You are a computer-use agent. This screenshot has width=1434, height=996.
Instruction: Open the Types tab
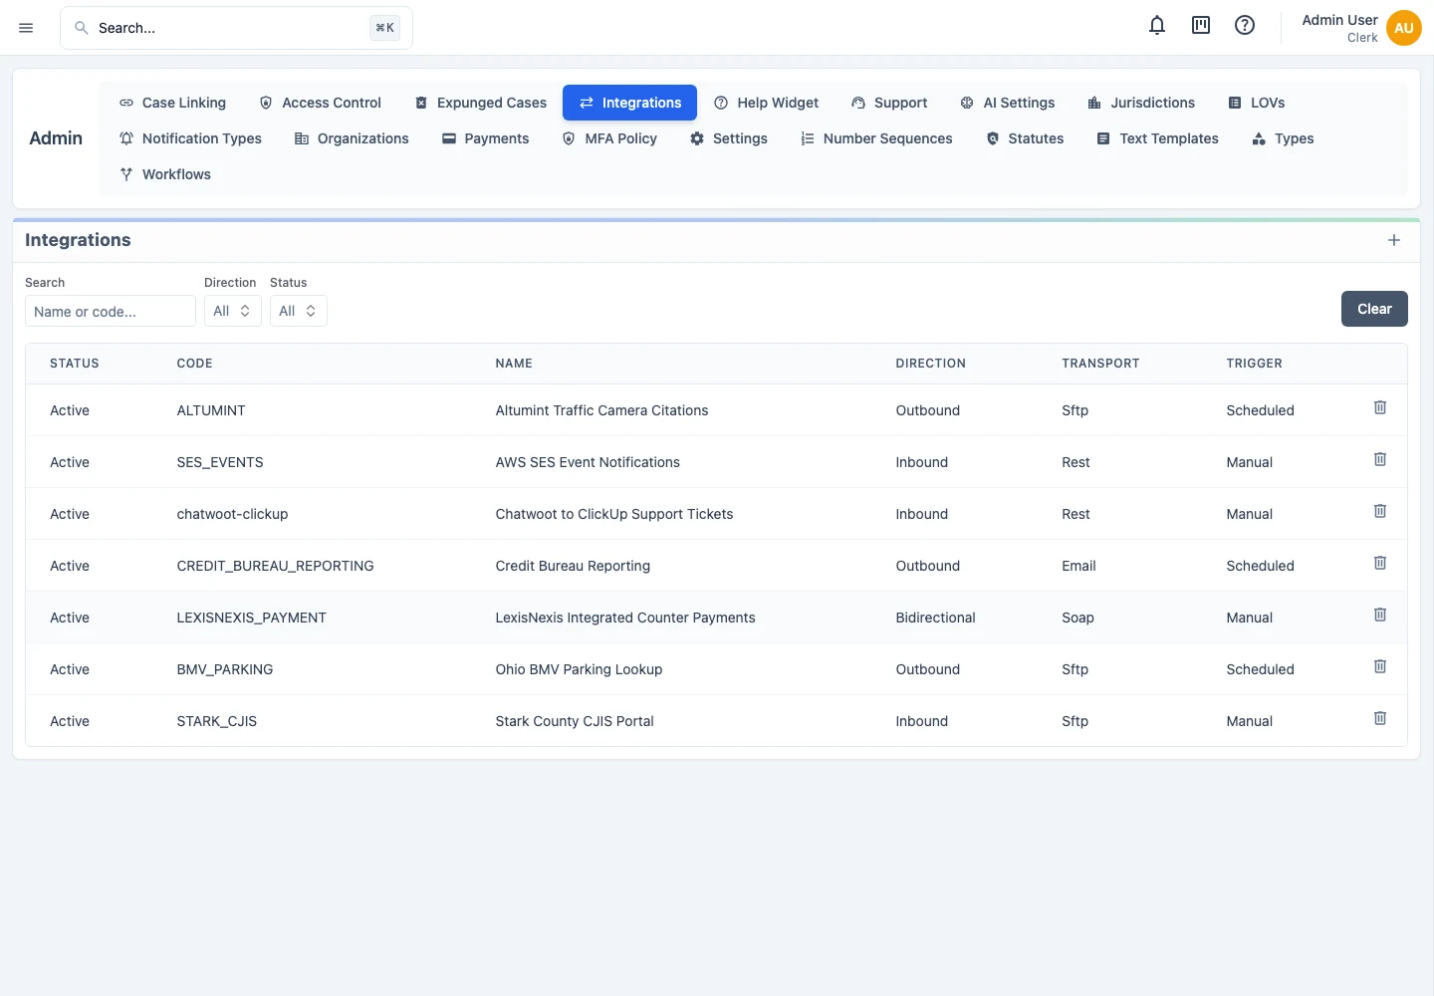coord(1283,138)
